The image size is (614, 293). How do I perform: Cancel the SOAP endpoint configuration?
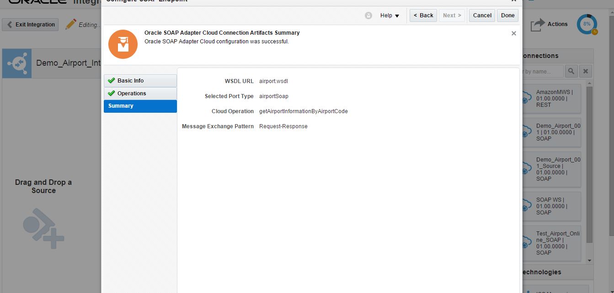point(482,16)
